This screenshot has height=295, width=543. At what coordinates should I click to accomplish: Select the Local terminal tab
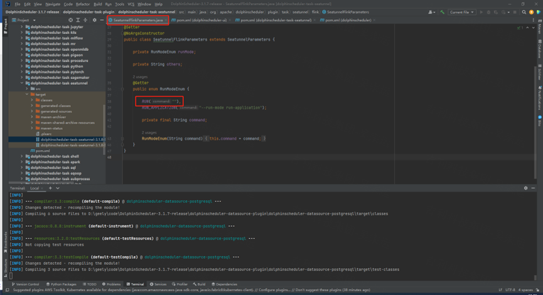[35, 188]
